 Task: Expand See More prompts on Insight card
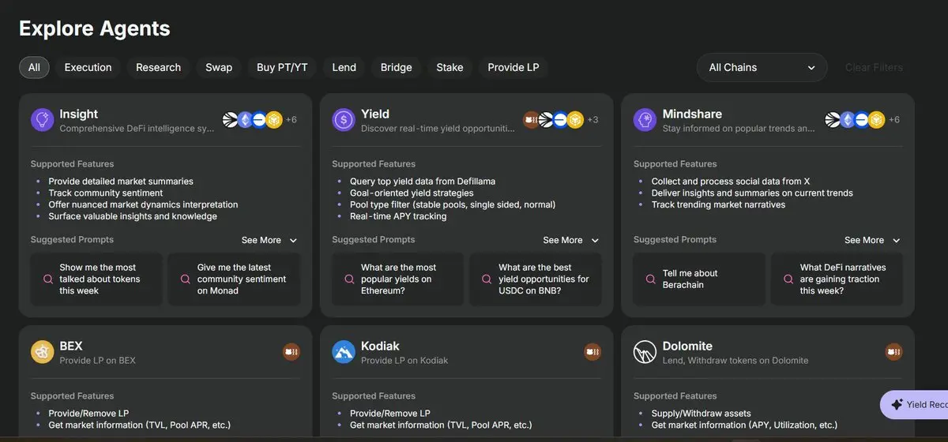(269, 240)
